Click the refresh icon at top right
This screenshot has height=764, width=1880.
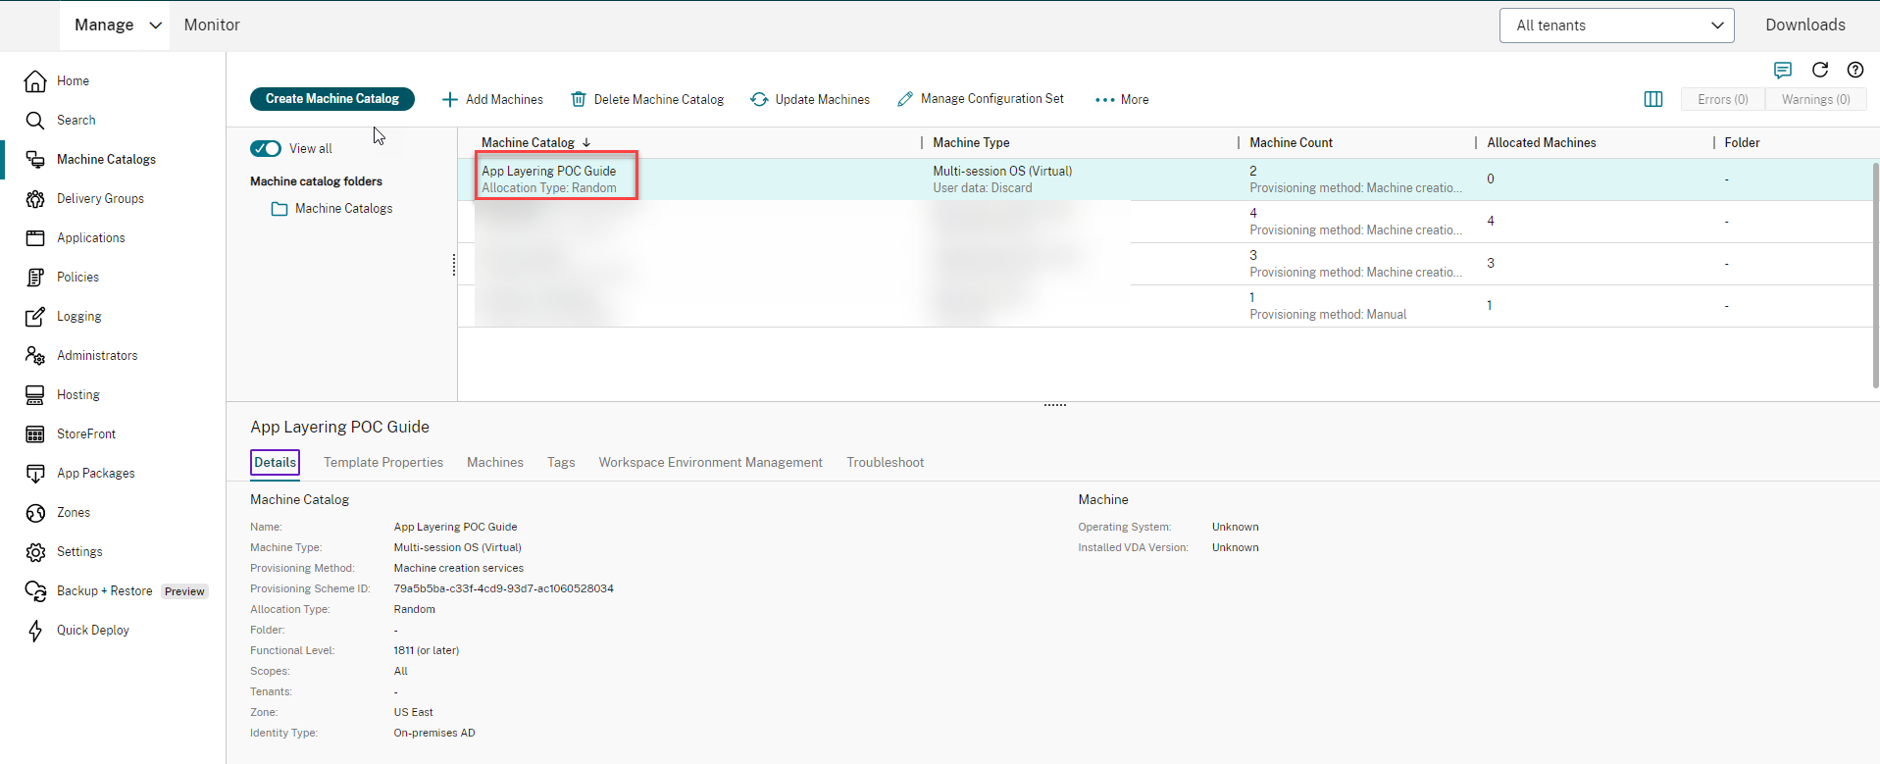pyautogui.click(x=1819, y=70)
